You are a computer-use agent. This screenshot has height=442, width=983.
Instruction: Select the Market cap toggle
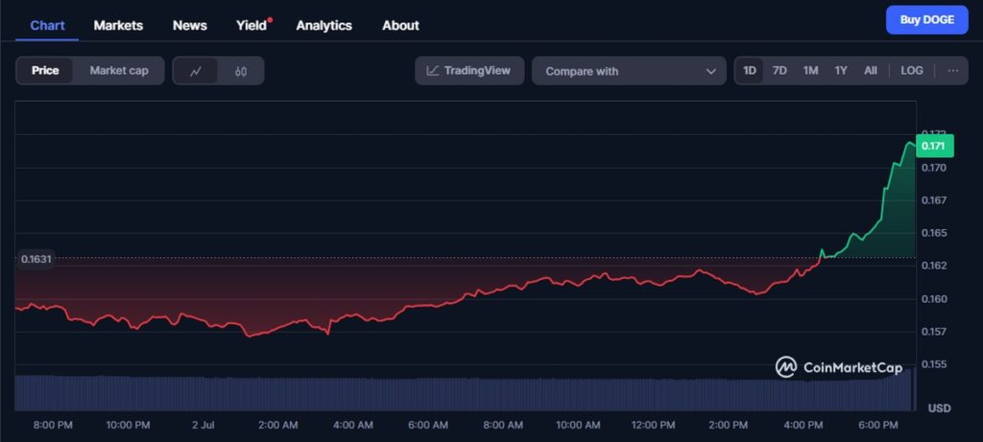(118, 71)
